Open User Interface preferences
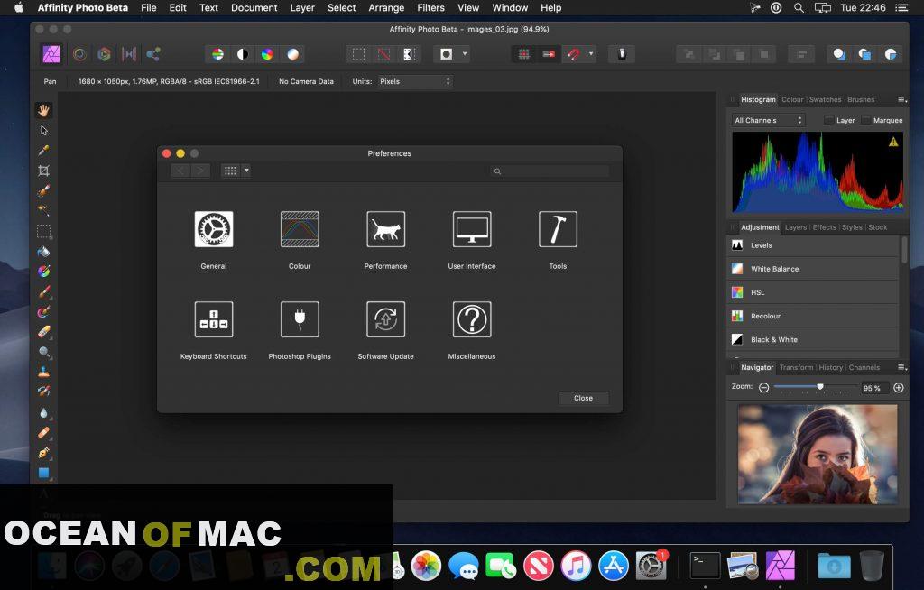This screenshot has width=924, height=590. click(471, 229)
